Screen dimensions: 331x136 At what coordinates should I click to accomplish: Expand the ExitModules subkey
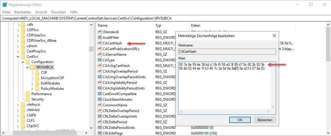tap(32, 83)
